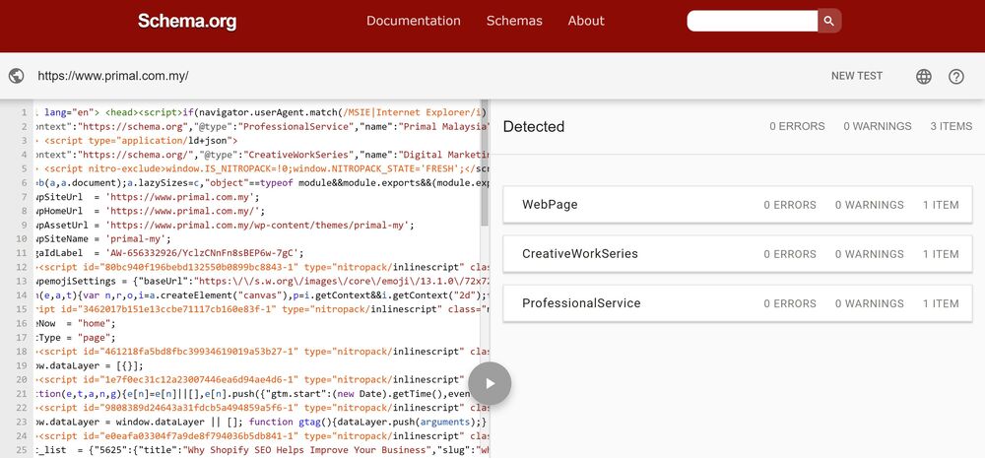Focus the site search input field

tap(753, 21)
